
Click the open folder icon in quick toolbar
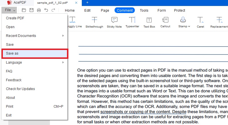coord(24,10)
